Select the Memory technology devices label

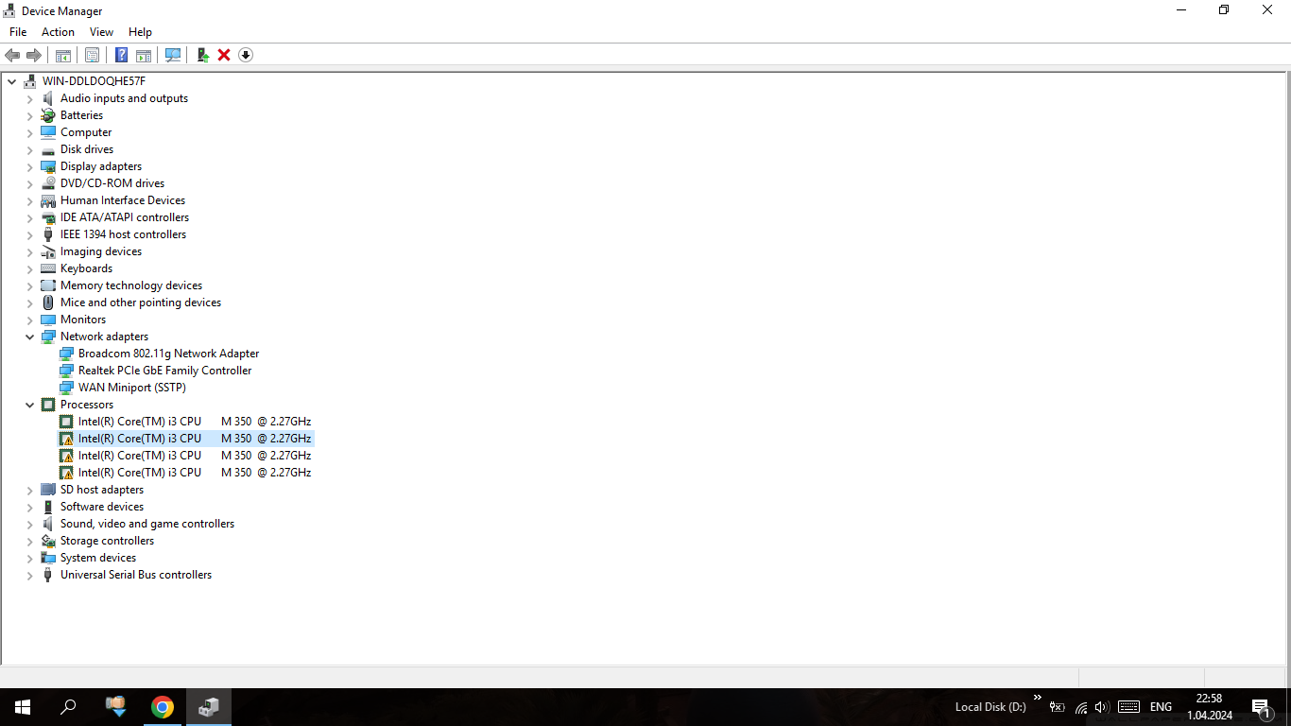(131, 285)
